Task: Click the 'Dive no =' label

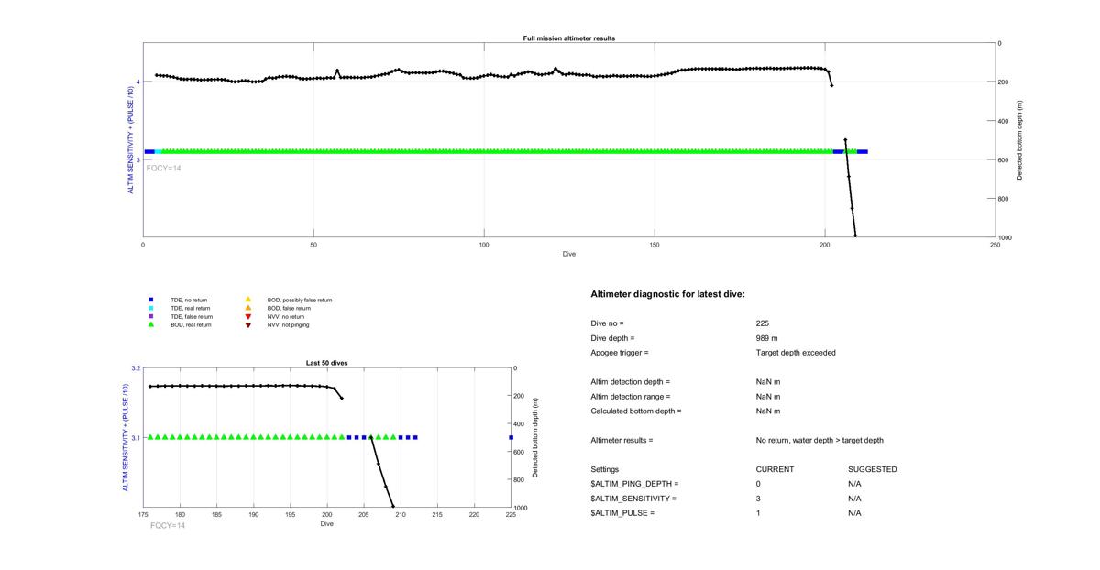Action: click(x=607, y=323)
